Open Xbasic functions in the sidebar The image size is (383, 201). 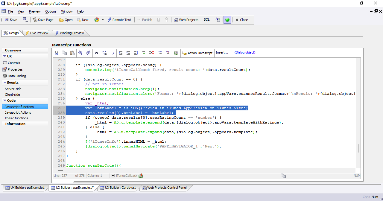coord(16,118)
